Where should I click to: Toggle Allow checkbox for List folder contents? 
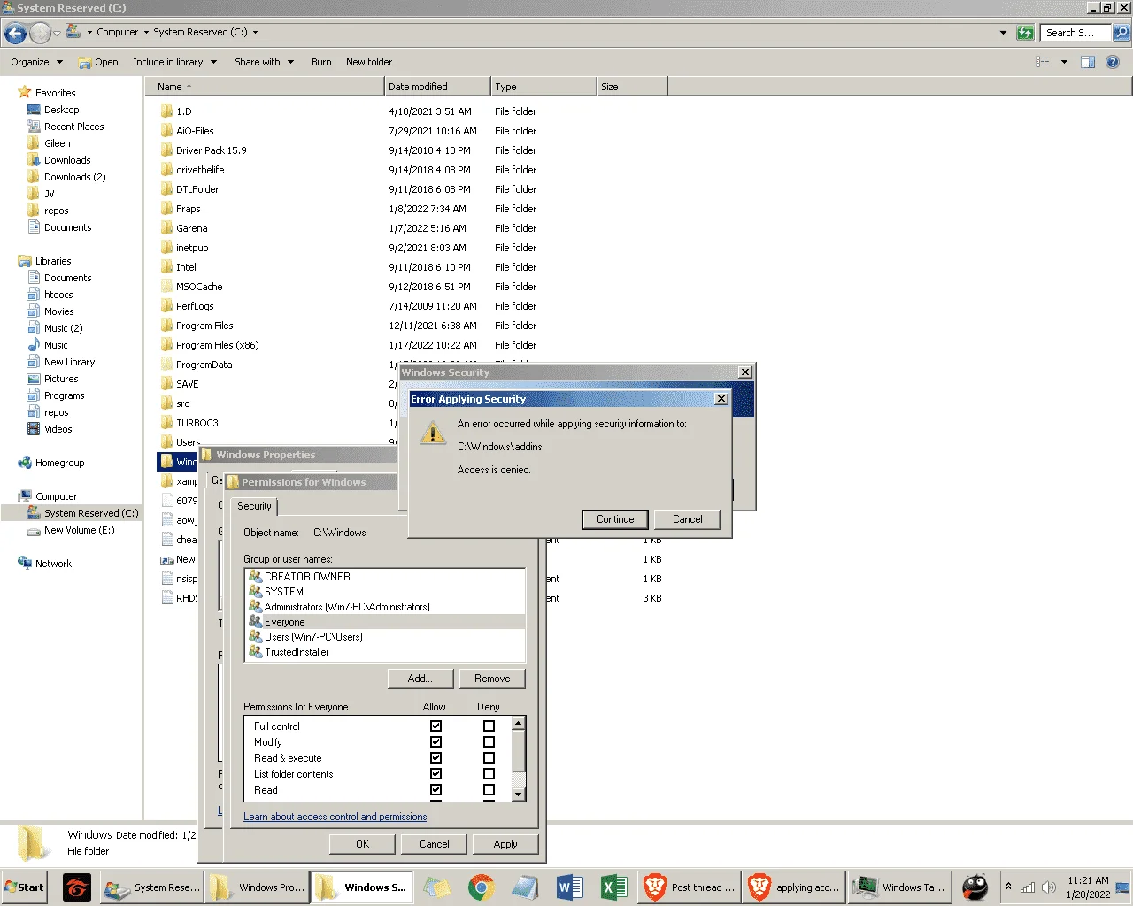[x=435, y=774]
